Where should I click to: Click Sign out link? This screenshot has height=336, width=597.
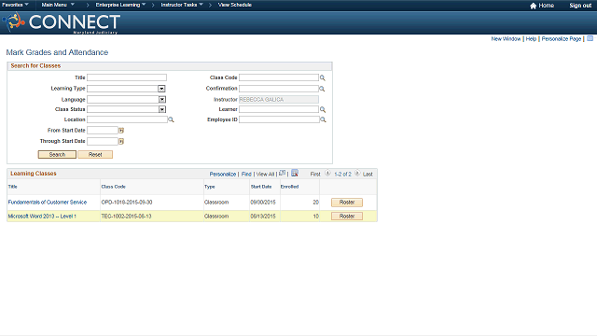tap(580, 6)
